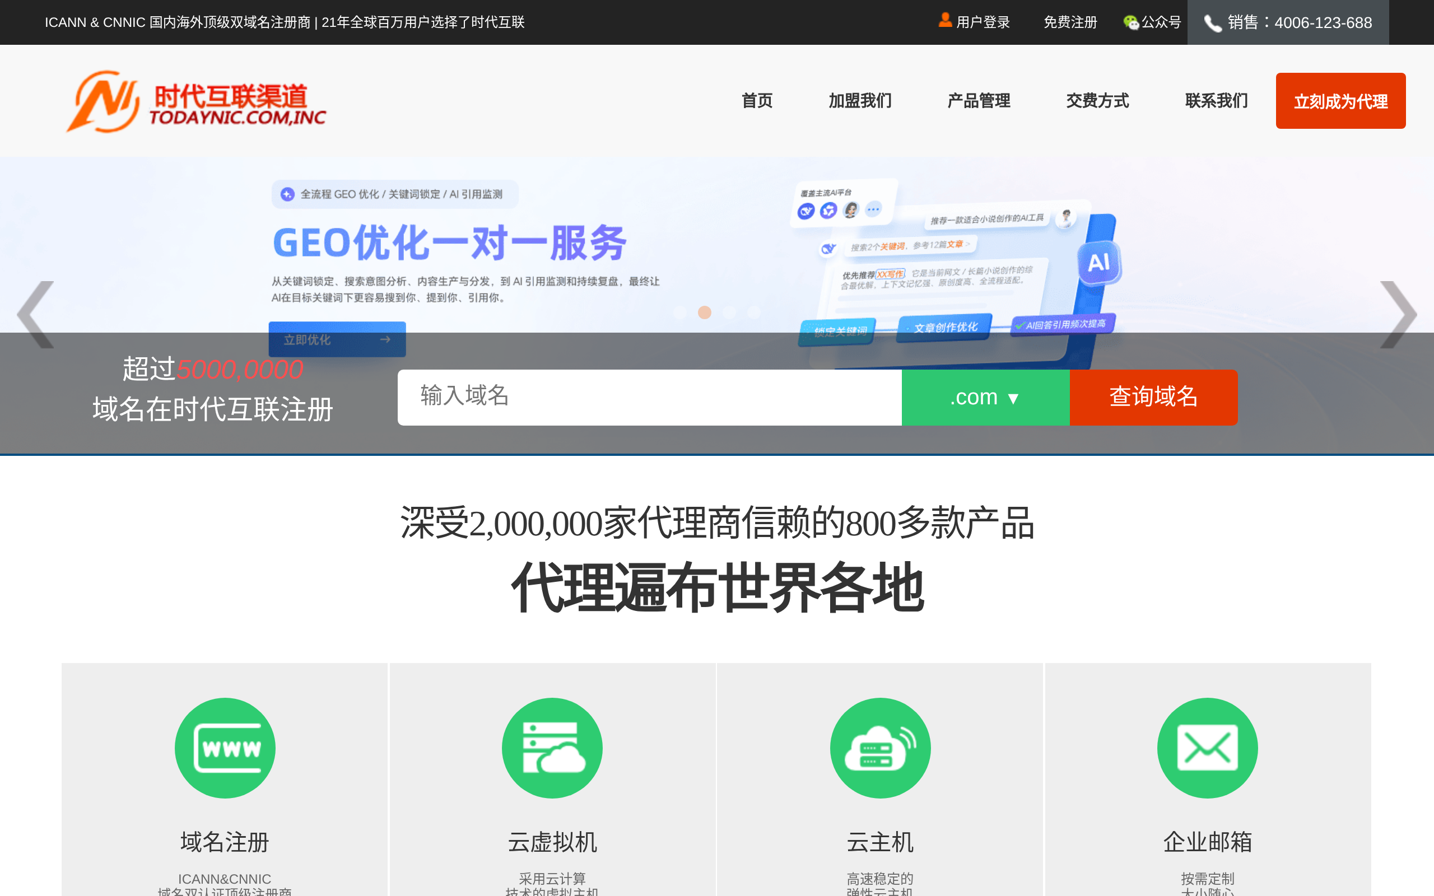Viewport: 1434px width, 896px height.
Task: Open 交费方式 navigation menu item
Action: (x=1097, y=101)
